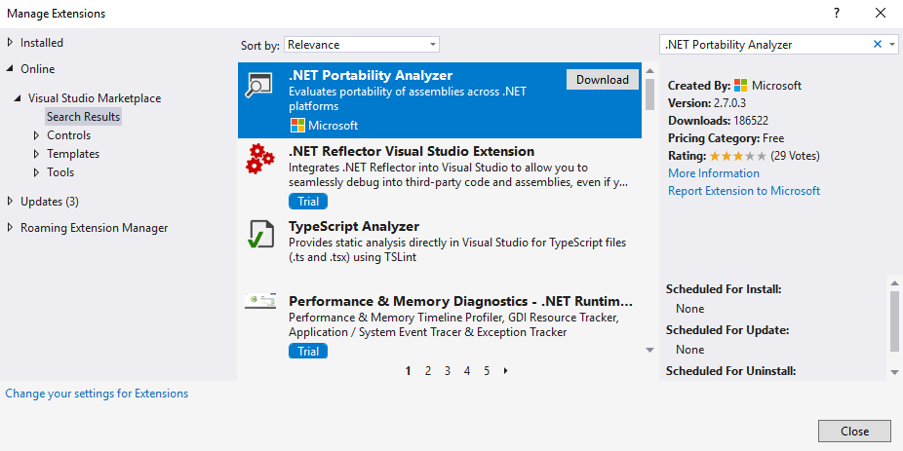Open the More Information link
Image resolution: width=903 pixels, height=451 pixels.
click(x=714, y=173)
